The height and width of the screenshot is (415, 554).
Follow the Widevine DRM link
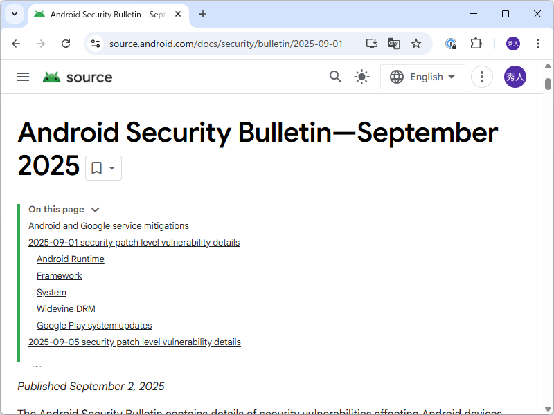click(x=66, y=308)
